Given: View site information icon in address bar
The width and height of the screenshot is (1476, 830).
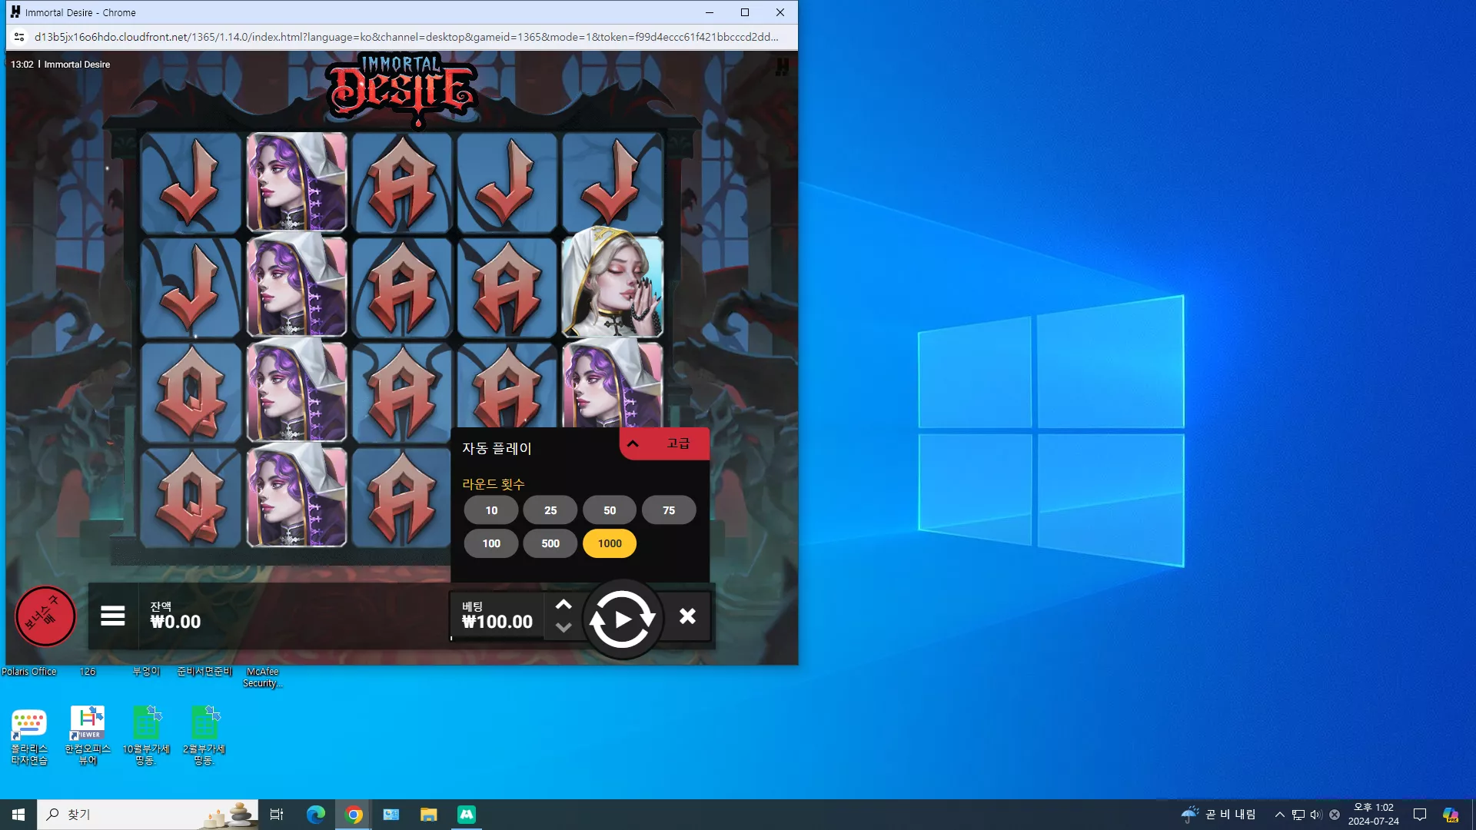Looking at the screenshot, I should coord(19,37).
